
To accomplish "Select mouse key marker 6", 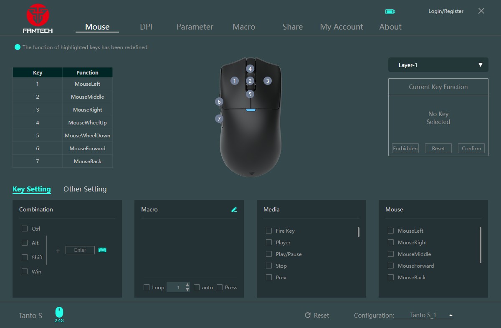I will pos(219,102).
